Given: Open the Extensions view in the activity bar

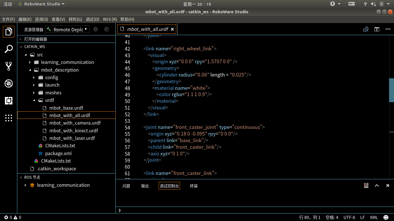Looking at the screenshot, I should (x=8, y=101).
